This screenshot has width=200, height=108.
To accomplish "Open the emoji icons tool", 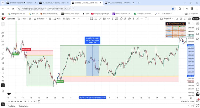I will 3,53.
